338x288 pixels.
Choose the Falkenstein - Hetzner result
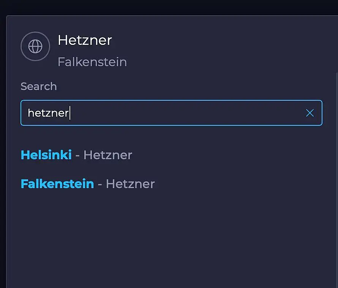click(x=87, y=184)
